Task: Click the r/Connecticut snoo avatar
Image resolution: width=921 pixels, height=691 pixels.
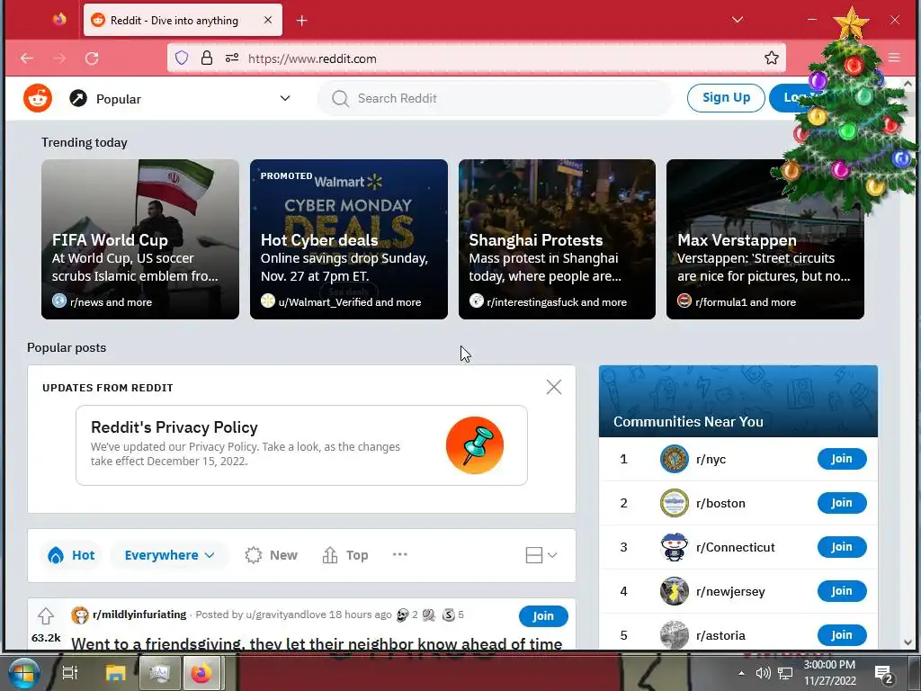Action: [x=675, y=547]
